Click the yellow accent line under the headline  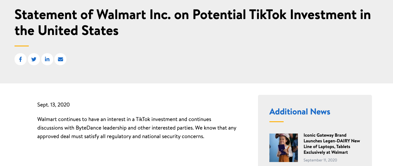(x=22, y=46)
